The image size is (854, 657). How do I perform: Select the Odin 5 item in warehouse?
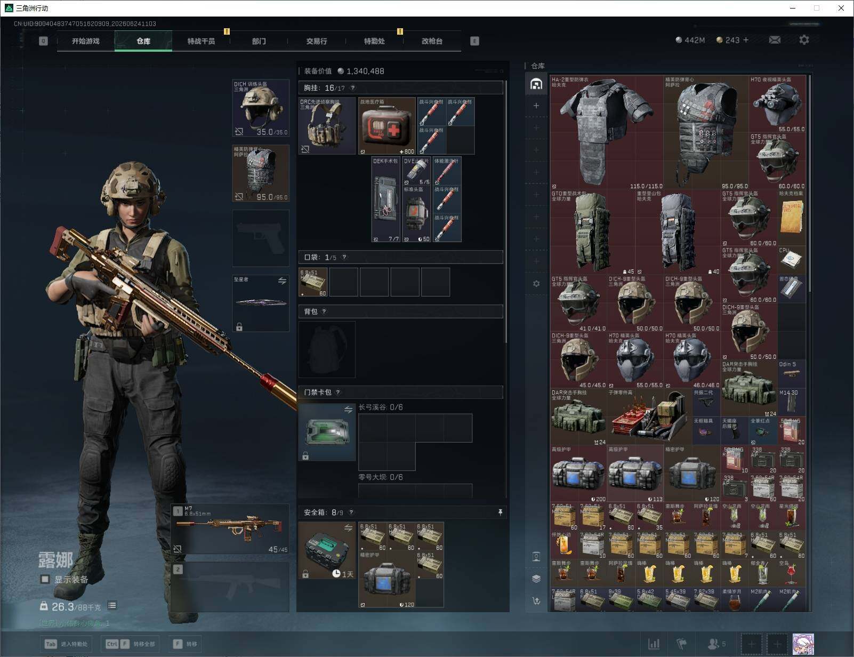click(792, 374)
